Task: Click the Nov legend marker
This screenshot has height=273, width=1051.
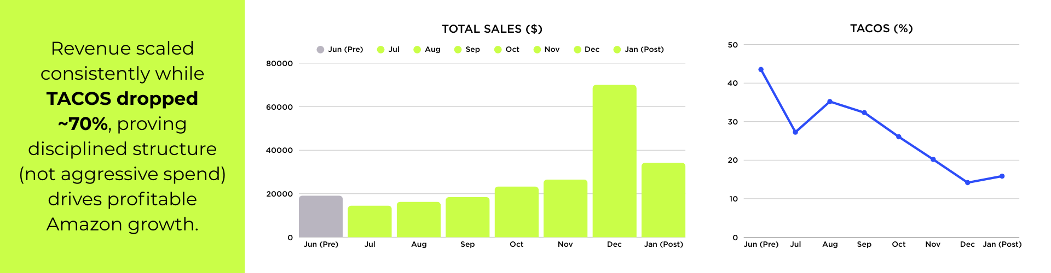Action: 537,50
